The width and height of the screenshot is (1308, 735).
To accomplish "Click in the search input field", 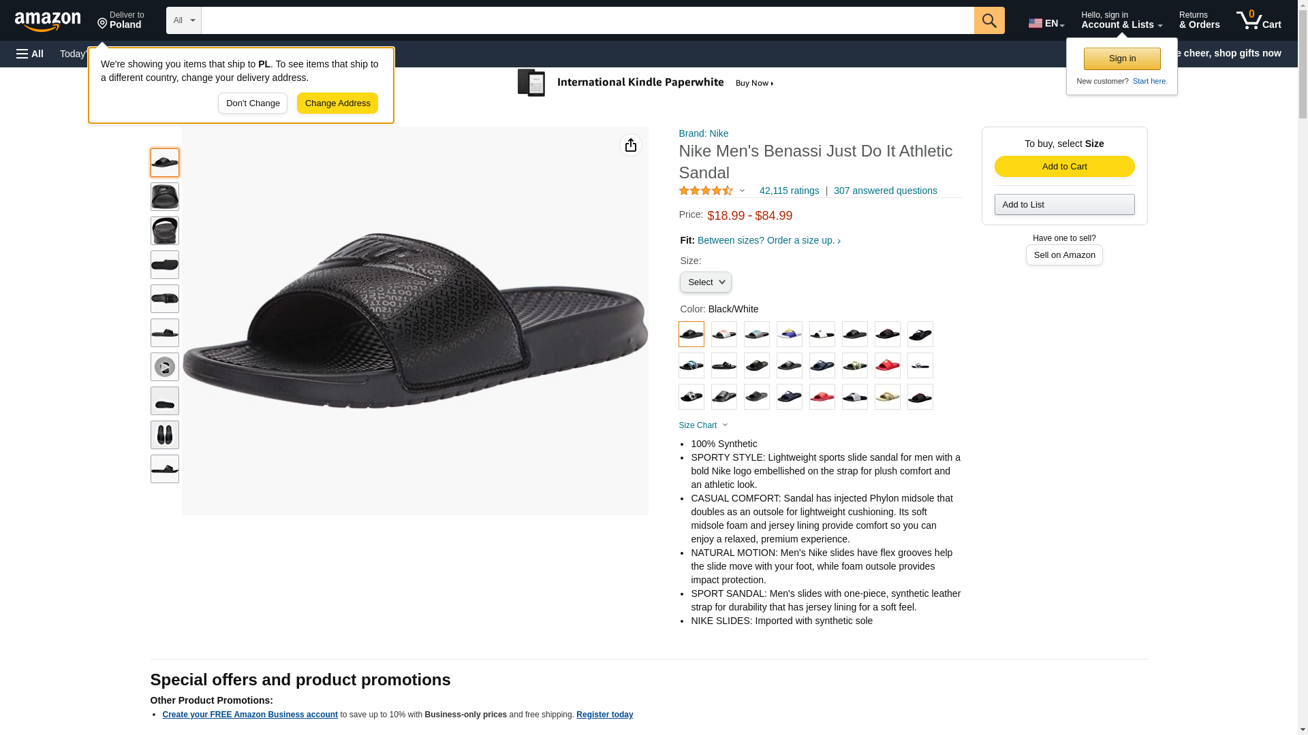I will [x=587, y=20].
